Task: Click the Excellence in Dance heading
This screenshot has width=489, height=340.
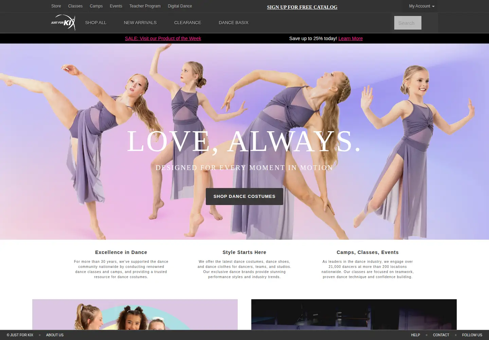Action: [x=121, y=252]
